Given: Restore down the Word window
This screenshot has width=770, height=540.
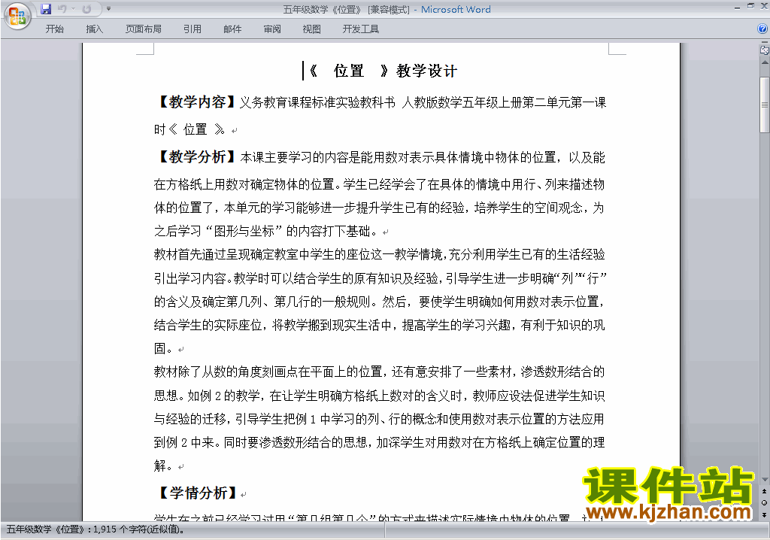Looking at the screenshot, I should click(x=750, y=6).
